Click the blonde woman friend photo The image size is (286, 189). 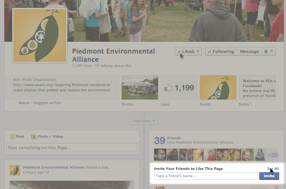tap(198, 155)
